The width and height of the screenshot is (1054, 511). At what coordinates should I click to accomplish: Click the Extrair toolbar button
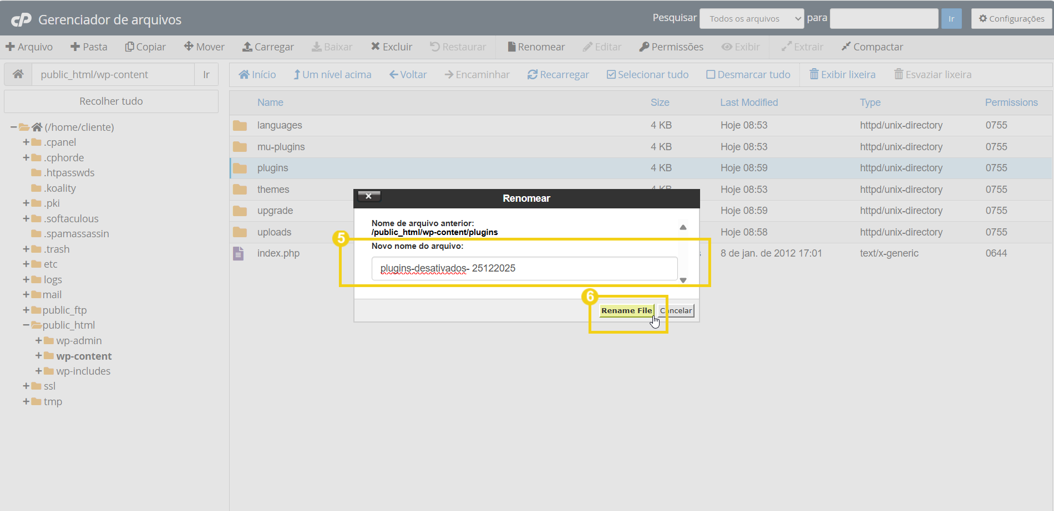pyautogui.click(x=802, y=47)
